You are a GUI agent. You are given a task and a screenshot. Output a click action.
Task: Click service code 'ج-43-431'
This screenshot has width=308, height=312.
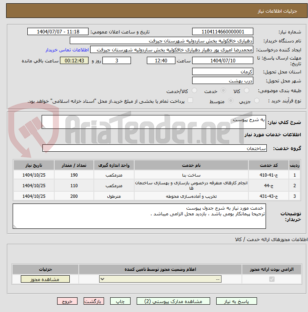click(x=268, y=196)
